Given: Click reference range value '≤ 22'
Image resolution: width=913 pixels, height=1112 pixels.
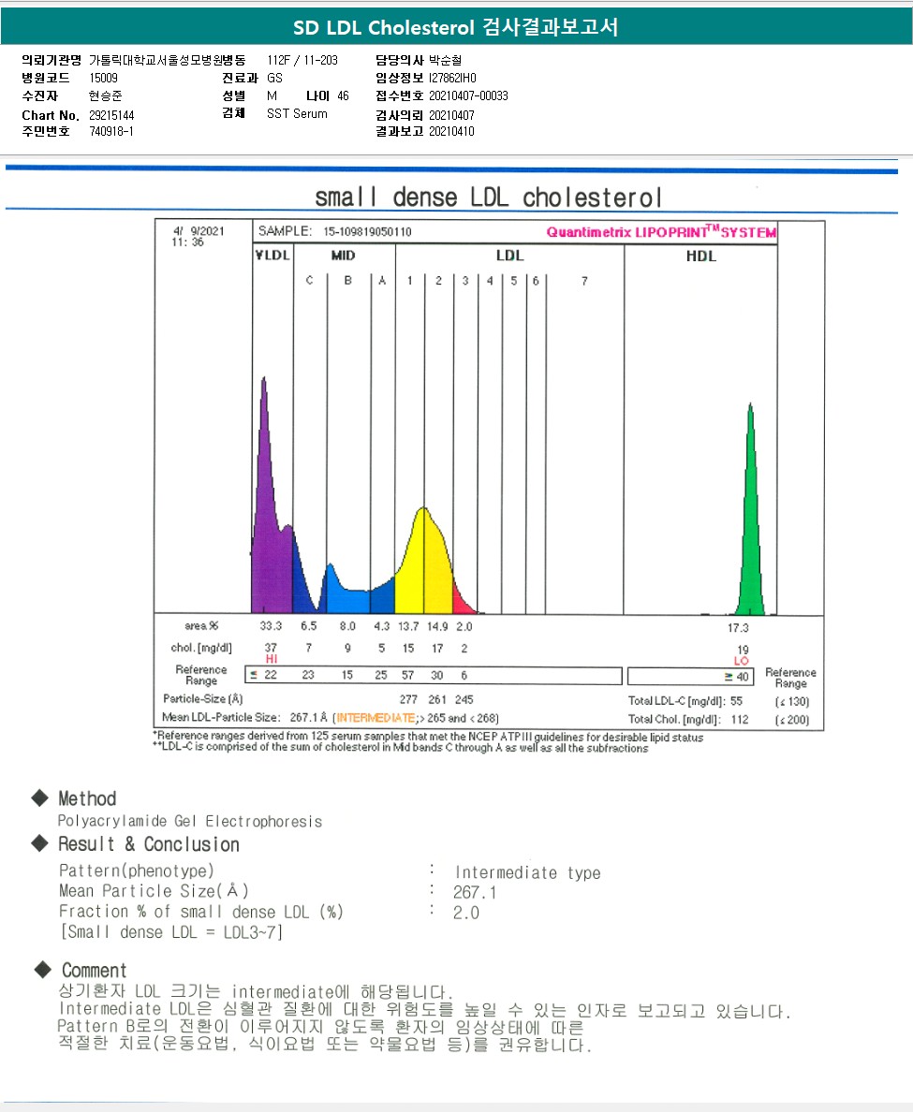Looking at the screenshot, I should click(x=264, y=675).
